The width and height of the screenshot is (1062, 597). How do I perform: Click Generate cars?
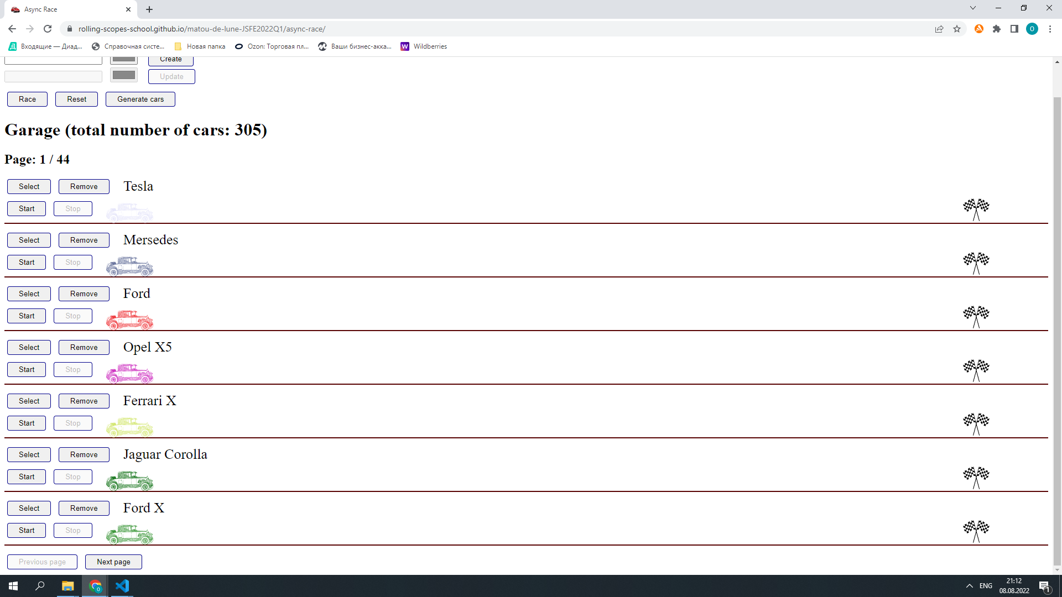pyautogui.click(x=140, y=99)
